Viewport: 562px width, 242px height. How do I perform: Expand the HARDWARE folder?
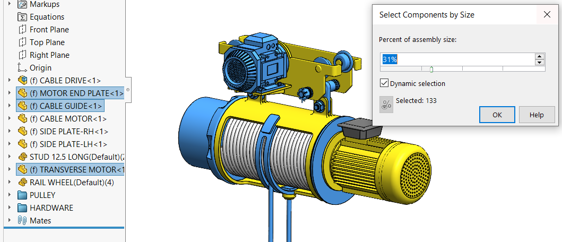click(x=9, y=208)
